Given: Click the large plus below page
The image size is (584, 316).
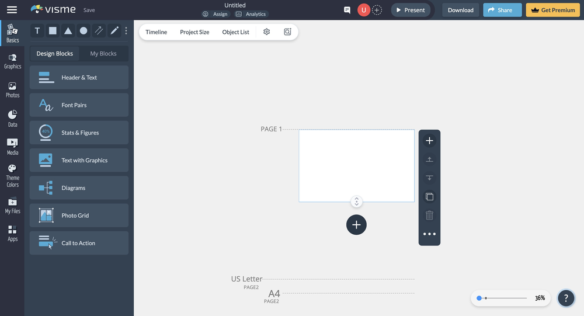Looking at the screenshot, I should coord(356,225).
